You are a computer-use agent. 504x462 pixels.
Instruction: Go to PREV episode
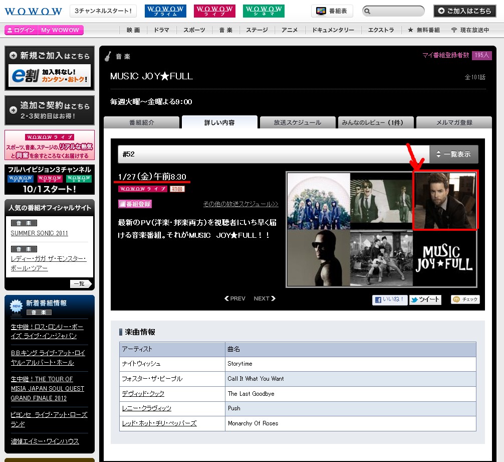(x=235, y=298)
